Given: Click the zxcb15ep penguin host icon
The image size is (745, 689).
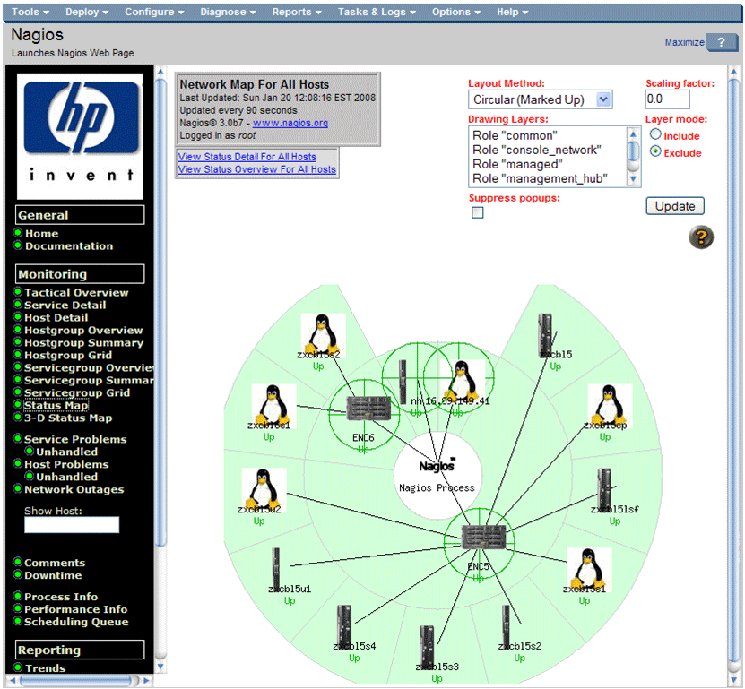Looking at the screenshot, I should tap(610, 406).
